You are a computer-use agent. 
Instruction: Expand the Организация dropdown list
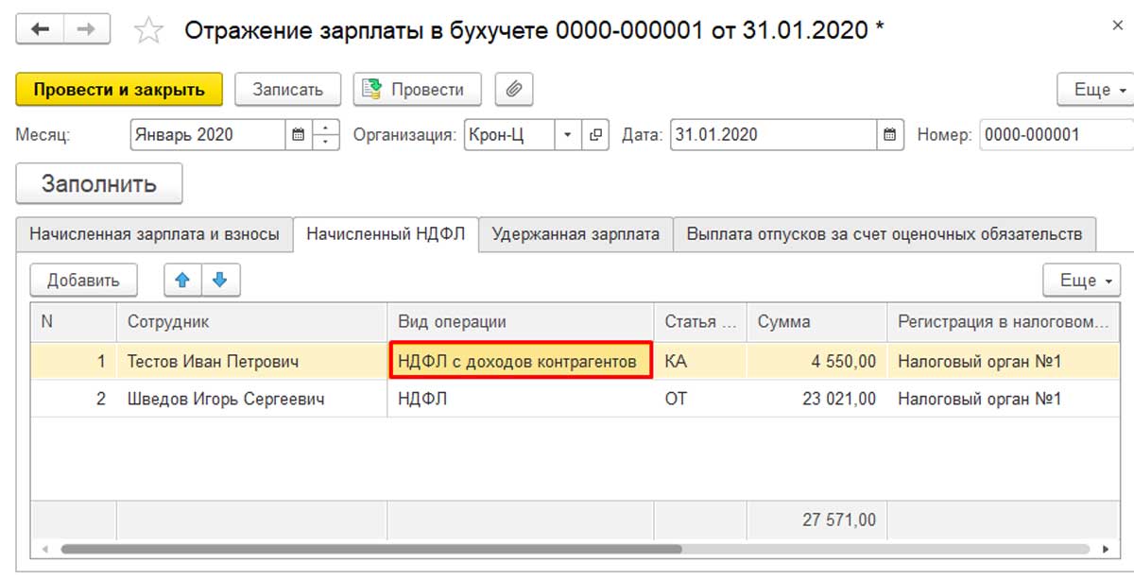tap(568, 135)
